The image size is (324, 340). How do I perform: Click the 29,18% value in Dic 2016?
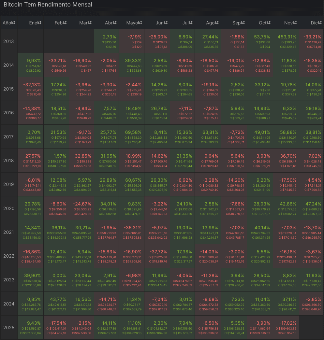(x=314, y=109)
